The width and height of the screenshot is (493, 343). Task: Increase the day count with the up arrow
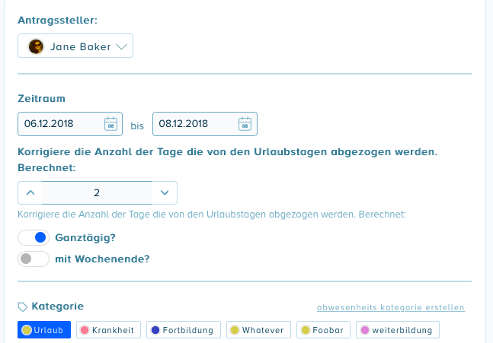click(30, 192)
